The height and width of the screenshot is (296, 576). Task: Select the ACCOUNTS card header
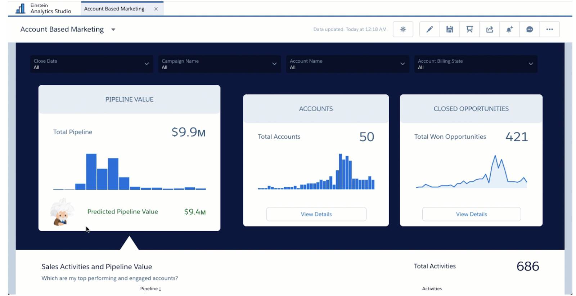coord(316,109)
